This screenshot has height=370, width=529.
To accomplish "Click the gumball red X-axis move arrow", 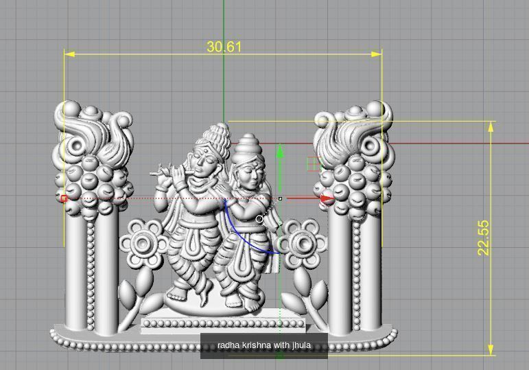I will 327,198.
